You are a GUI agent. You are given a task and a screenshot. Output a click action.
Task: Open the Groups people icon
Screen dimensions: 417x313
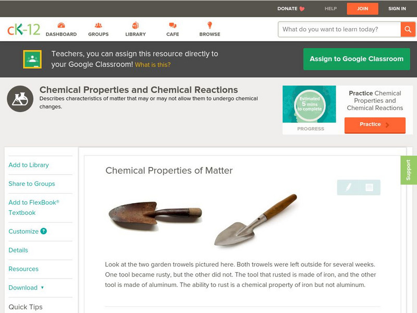(99, 26)
